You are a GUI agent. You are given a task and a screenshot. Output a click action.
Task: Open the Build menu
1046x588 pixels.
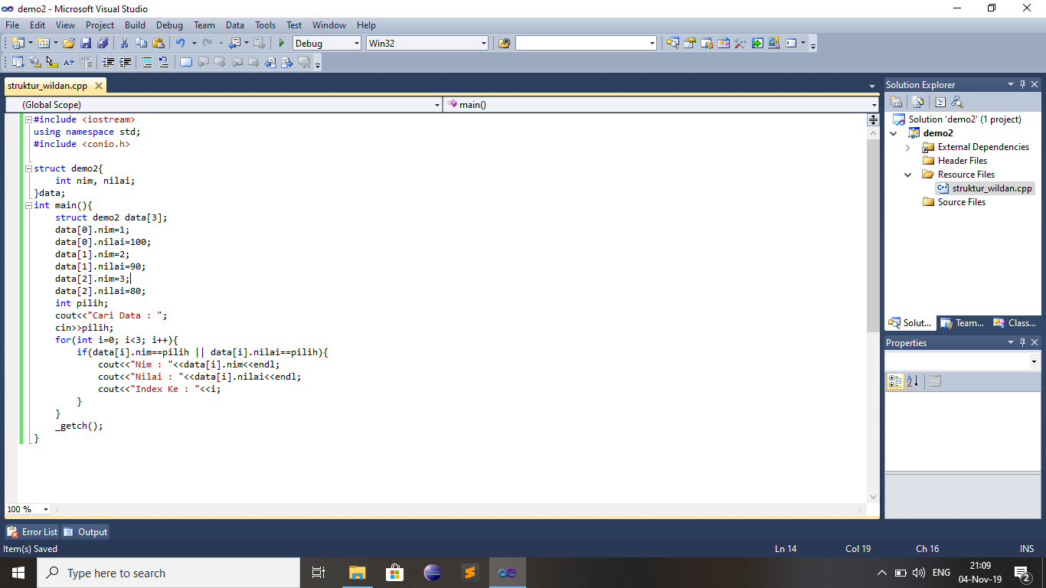pyautogui.click(x=135, y=24)
